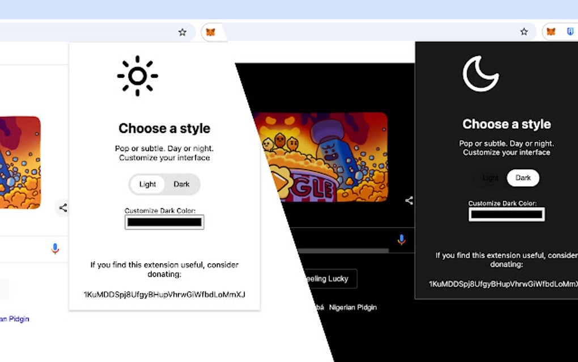Click the sun icon in the light popup

(x=138, y=76)
